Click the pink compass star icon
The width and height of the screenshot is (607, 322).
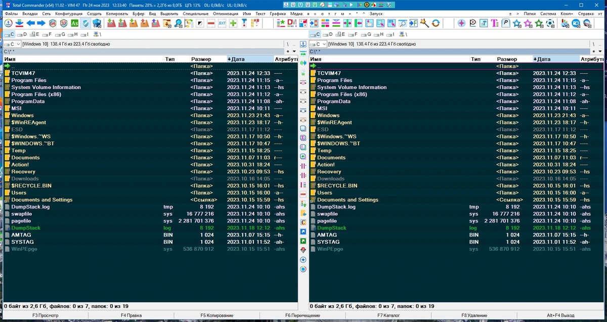461,23
